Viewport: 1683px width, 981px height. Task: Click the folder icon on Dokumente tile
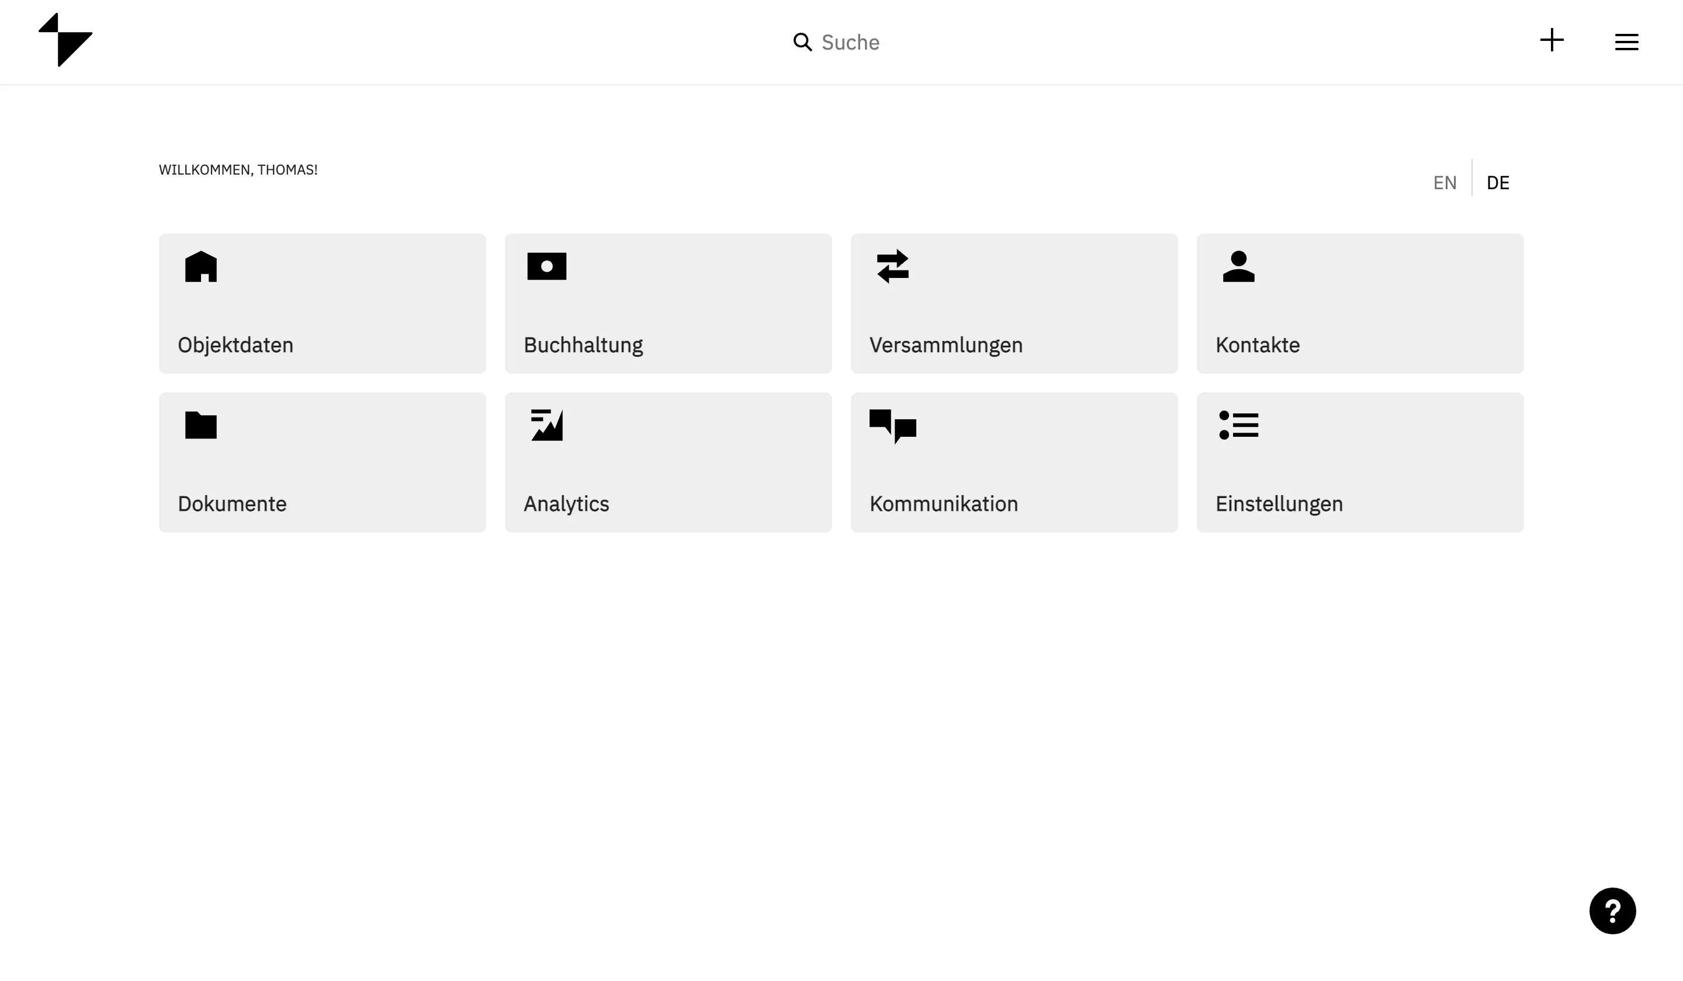coord(201,425)
